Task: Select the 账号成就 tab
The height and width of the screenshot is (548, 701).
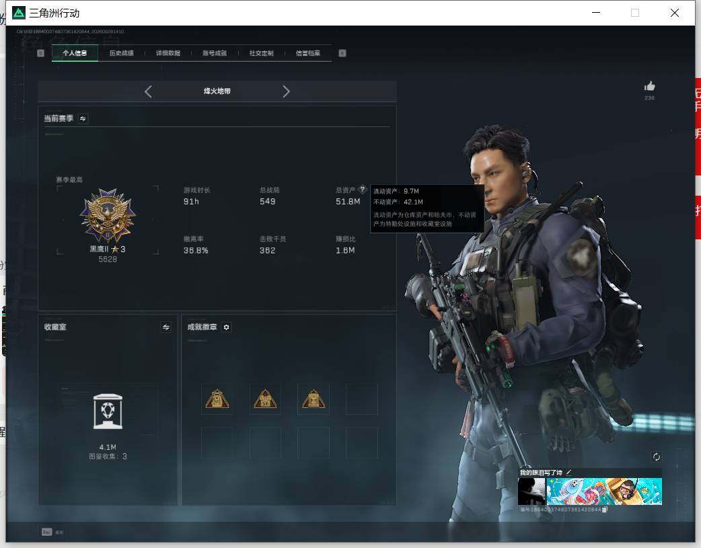Action: [x=215, y=53]
